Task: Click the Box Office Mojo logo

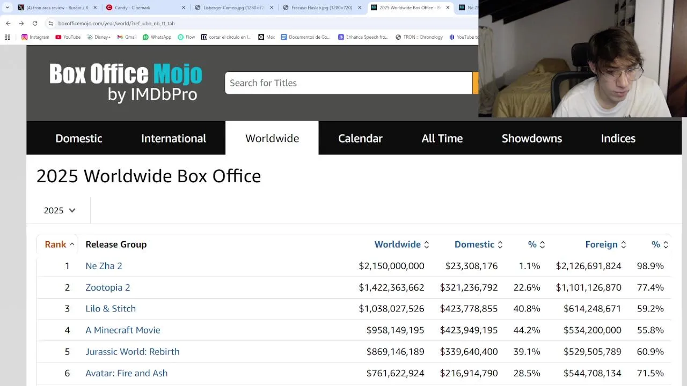Action: (126, 83)
